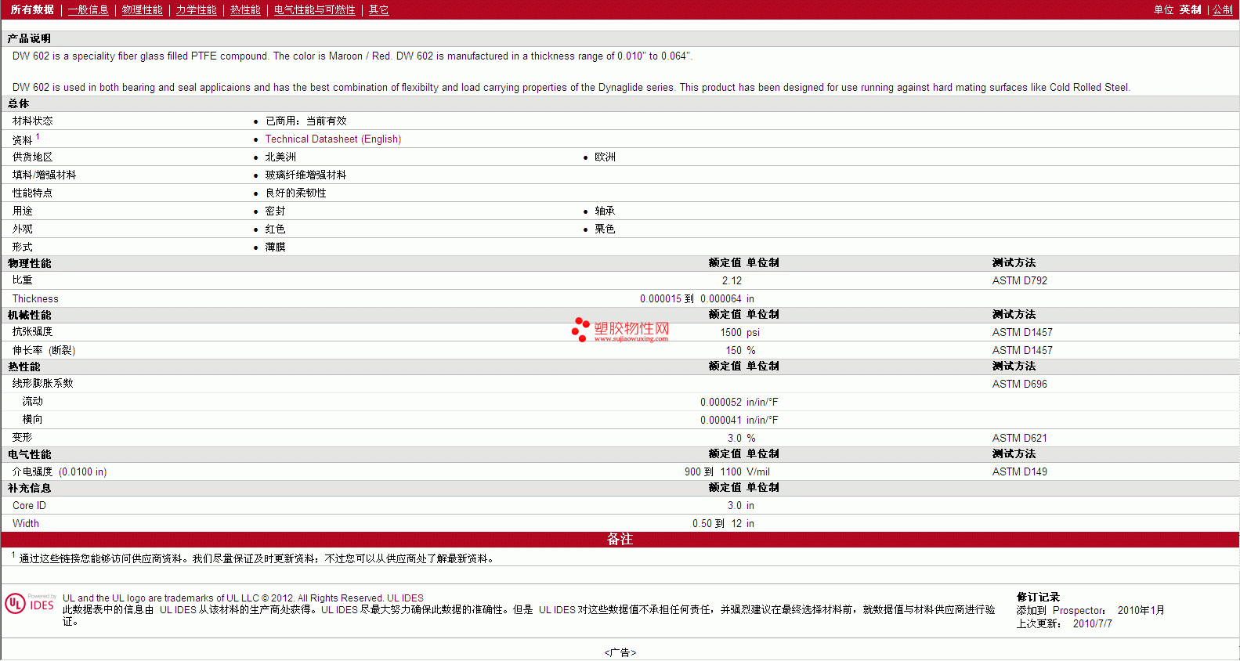
Task: Click the Core ID row label
Action: tap(30, 505)
